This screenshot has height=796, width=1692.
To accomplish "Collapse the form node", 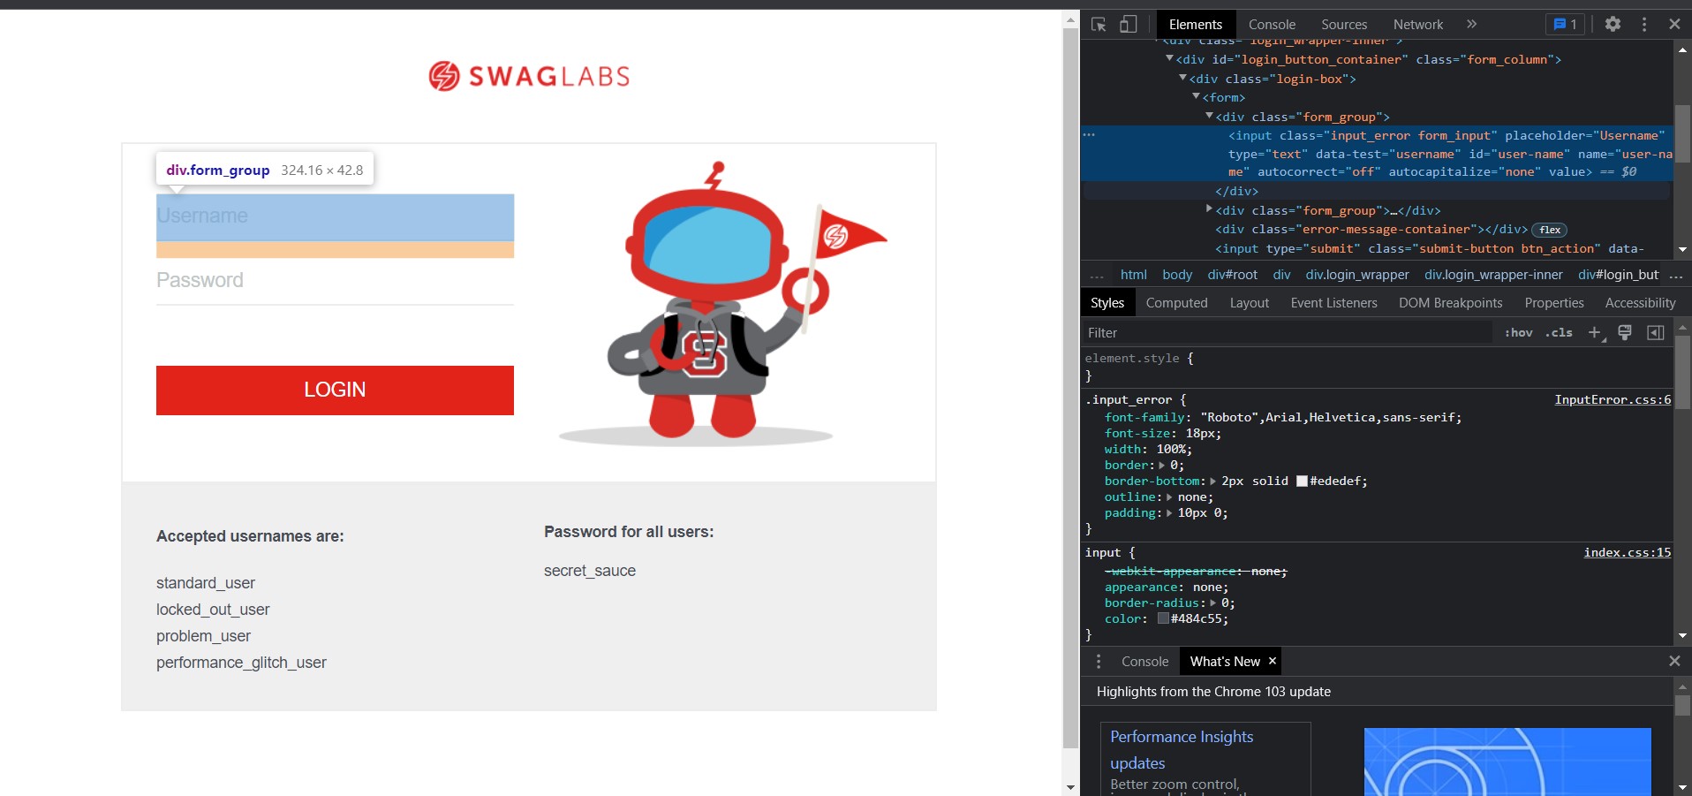I will 1196,97.
